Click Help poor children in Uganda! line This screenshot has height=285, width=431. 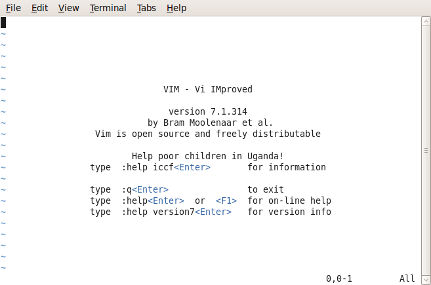tap(207, 156)
